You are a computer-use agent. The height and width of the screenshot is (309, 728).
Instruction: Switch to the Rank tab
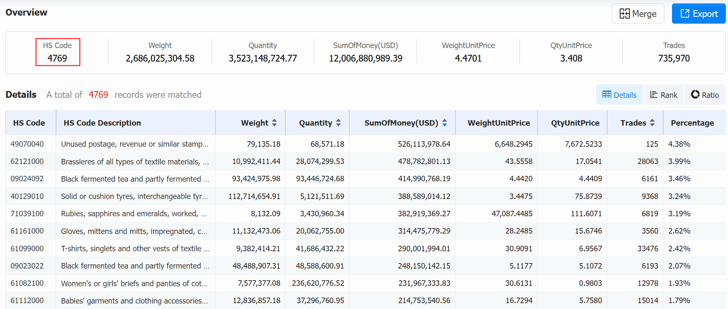664,95
